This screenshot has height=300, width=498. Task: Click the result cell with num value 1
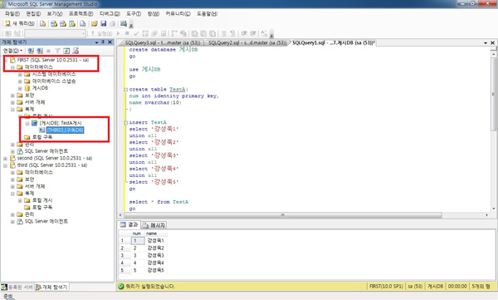coord(138,241)
